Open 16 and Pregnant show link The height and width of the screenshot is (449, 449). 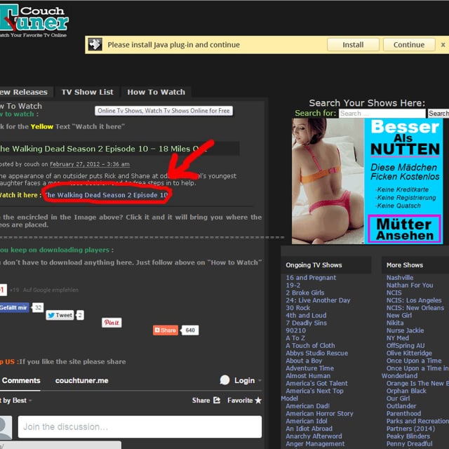pyautogui.click(x=311, y=278)
